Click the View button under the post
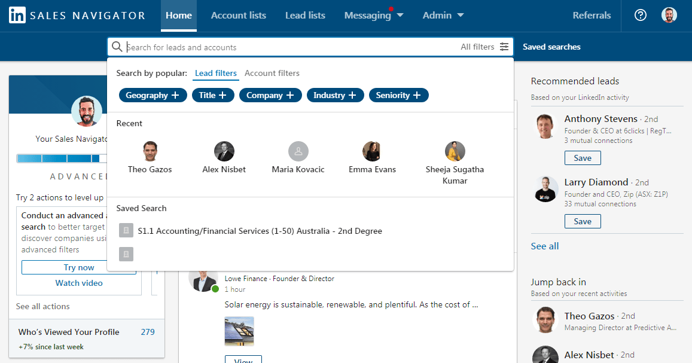The height and width of the screenshot is (363, 692). 243,359
